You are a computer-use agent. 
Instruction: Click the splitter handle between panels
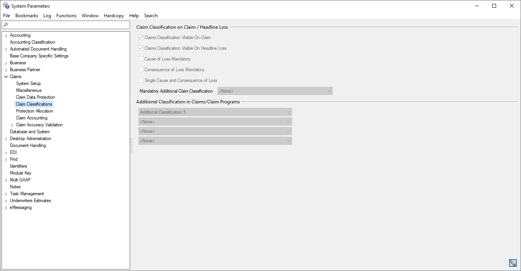[x=131, y=145]
